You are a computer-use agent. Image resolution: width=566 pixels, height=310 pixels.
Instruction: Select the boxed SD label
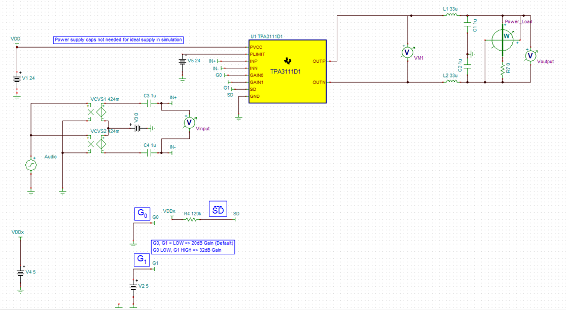pyautogui.click(x=218, y=209)
